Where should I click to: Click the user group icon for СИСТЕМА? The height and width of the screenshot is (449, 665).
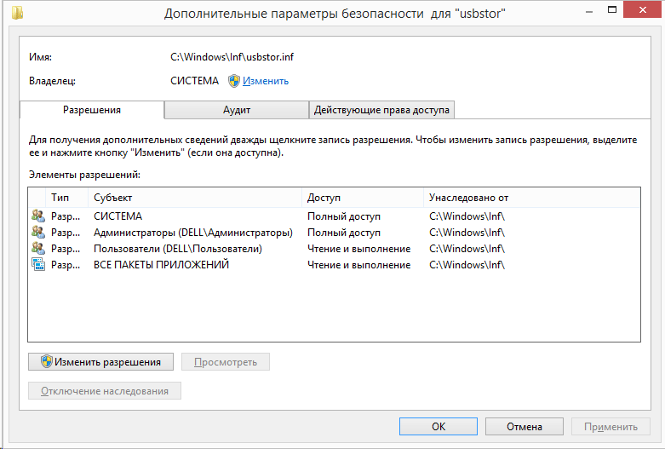pyautogui.click(x=38, y=216)
